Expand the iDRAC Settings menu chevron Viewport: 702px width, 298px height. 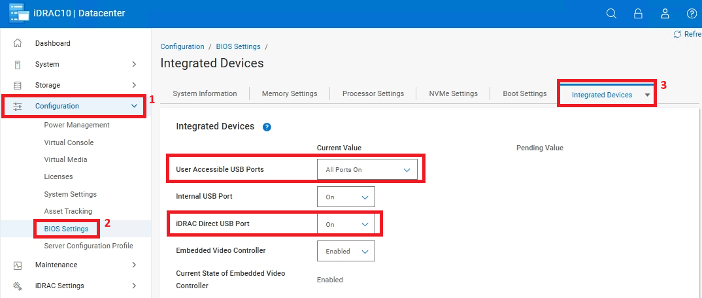(134, 286)
